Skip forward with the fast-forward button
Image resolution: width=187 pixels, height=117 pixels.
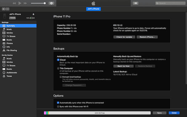[25, 3]
